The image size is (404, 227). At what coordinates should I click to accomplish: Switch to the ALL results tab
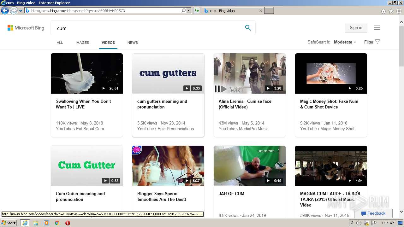[60, 43]
